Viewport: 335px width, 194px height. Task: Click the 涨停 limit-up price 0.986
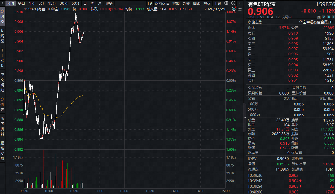pos(284,148)
